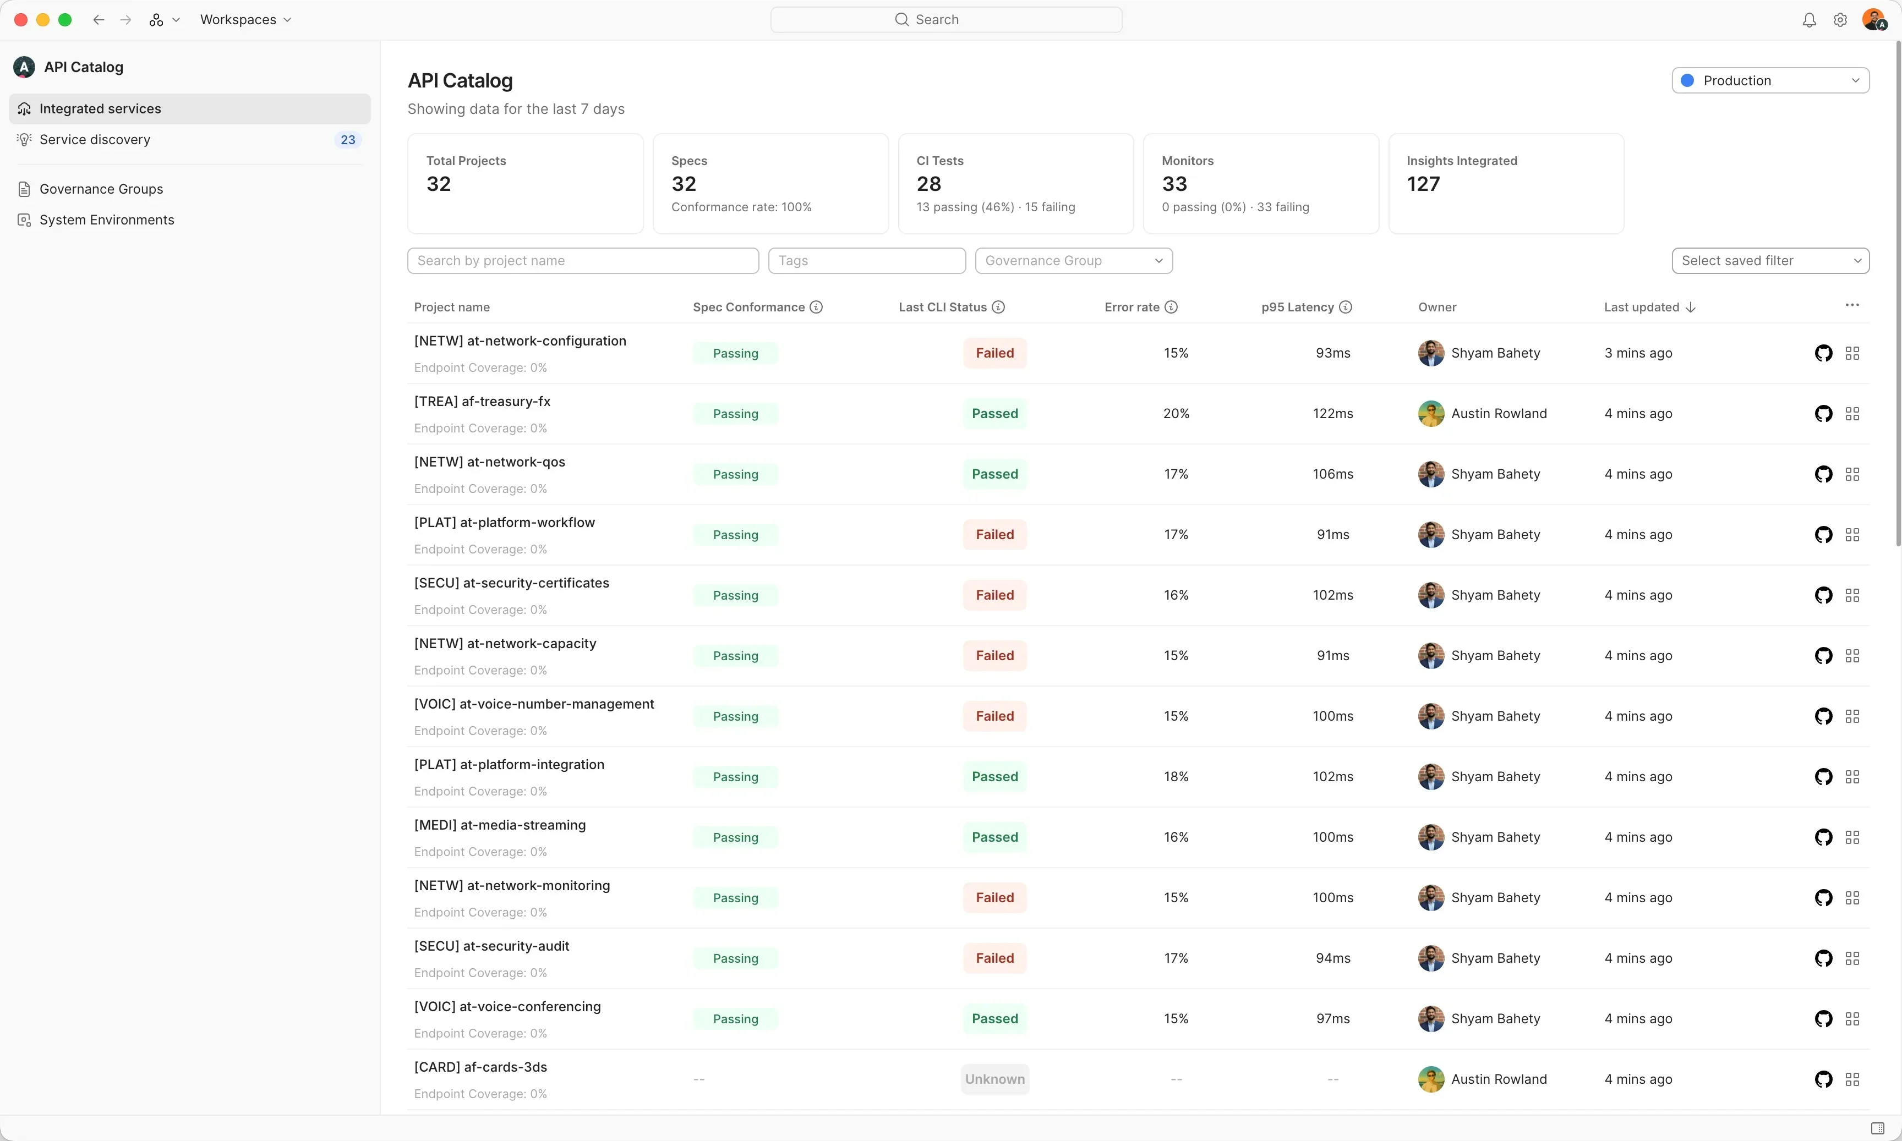Open grid icon for at-platform-workflow
1902x1141 pixels.
pos(1852,534)
